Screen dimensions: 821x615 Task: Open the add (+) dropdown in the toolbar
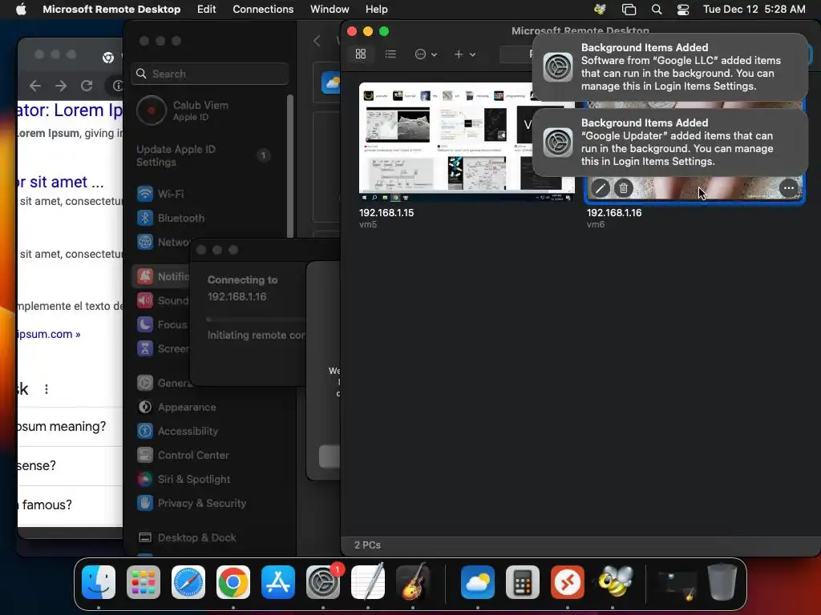tap(464, 54)
